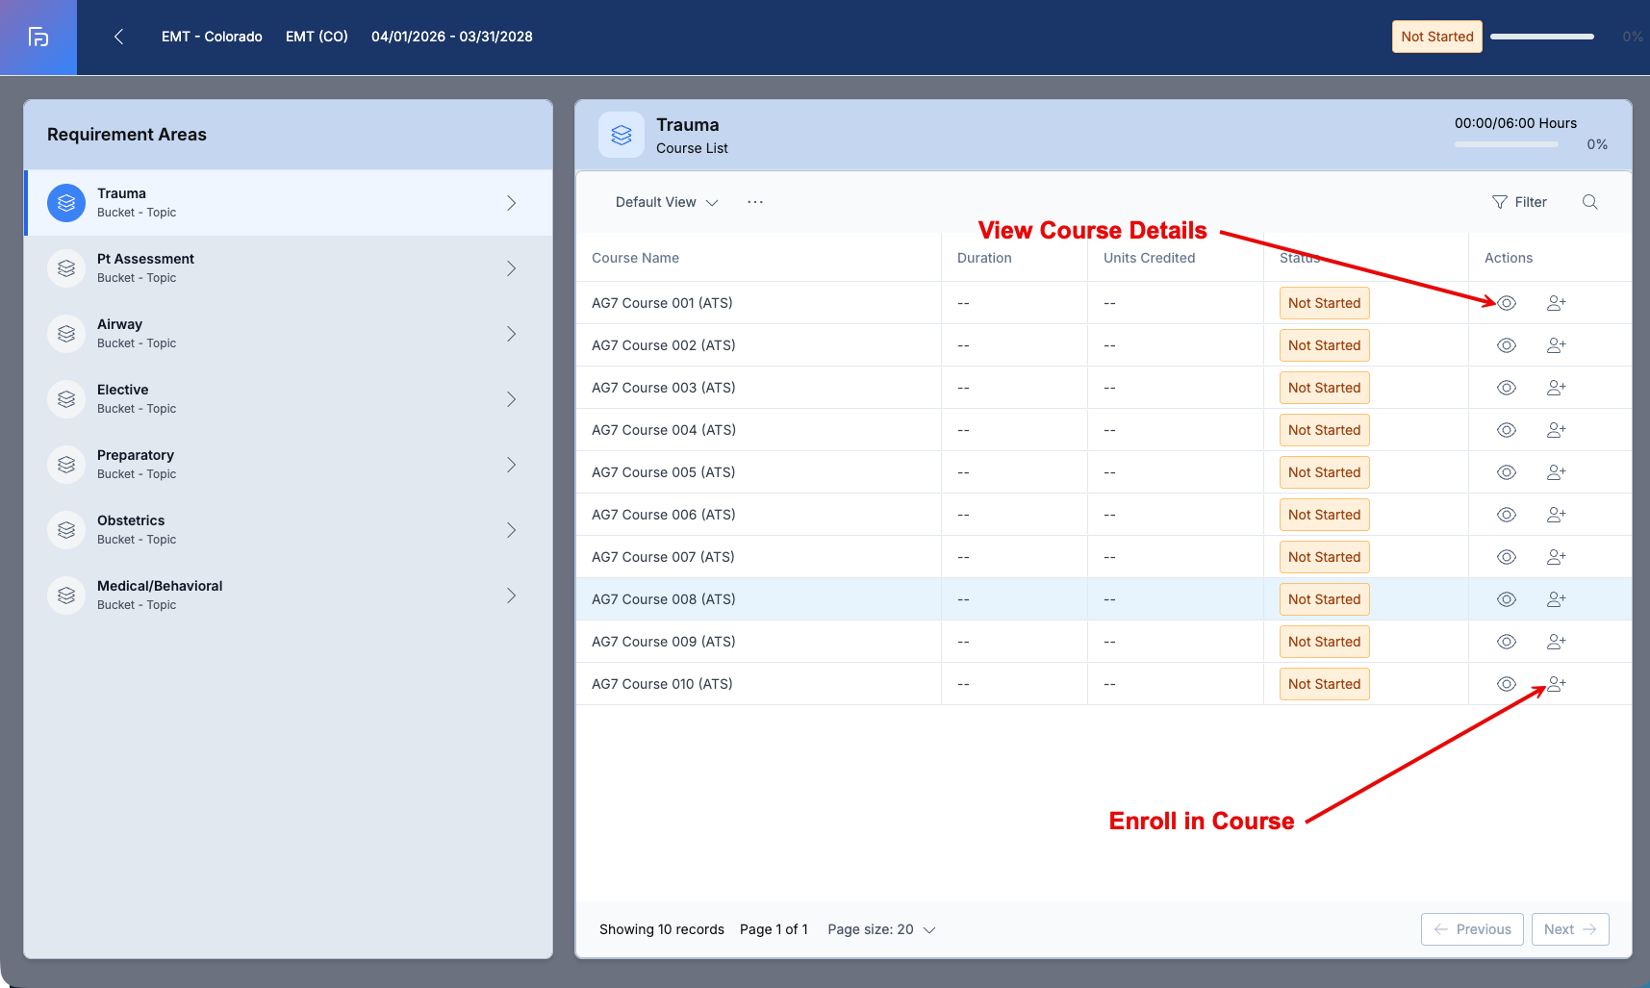
Task: Click the header Not Started status badge
Action: coord(1436,37)
